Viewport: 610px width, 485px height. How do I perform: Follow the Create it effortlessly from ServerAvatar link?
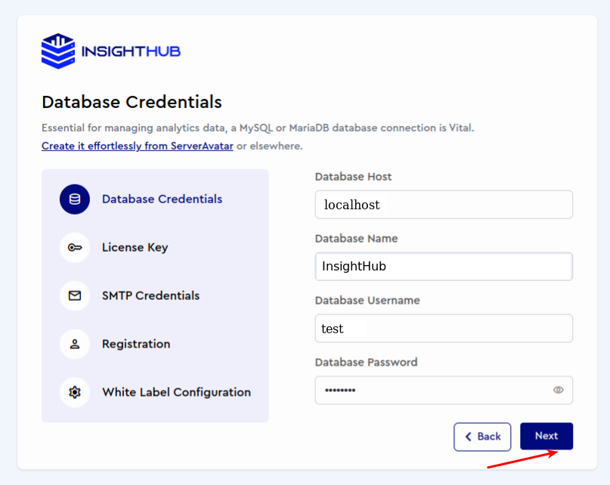(138, 146)
